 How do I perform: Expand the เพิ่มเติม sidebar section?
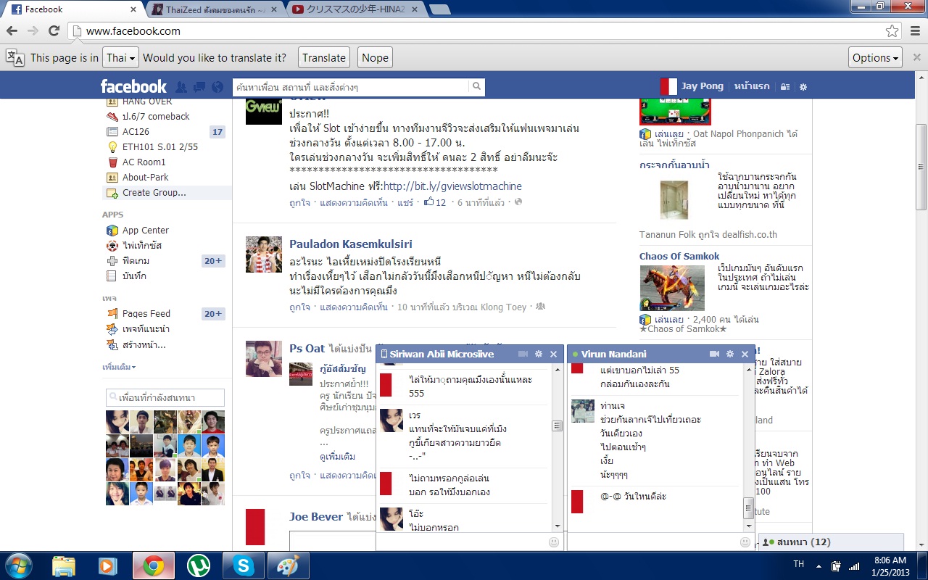coord(119,367)
